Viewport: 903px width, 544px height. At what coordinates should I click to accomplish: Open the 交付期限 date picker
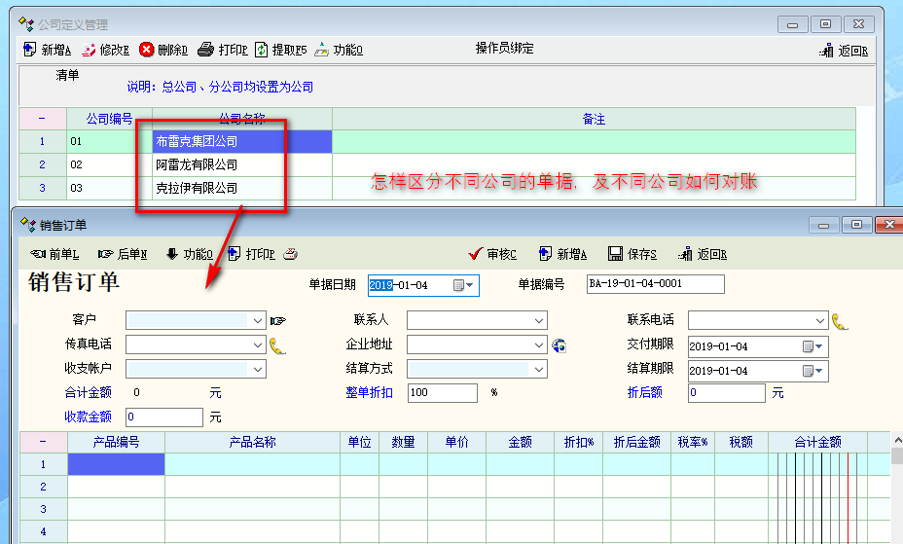818,345
